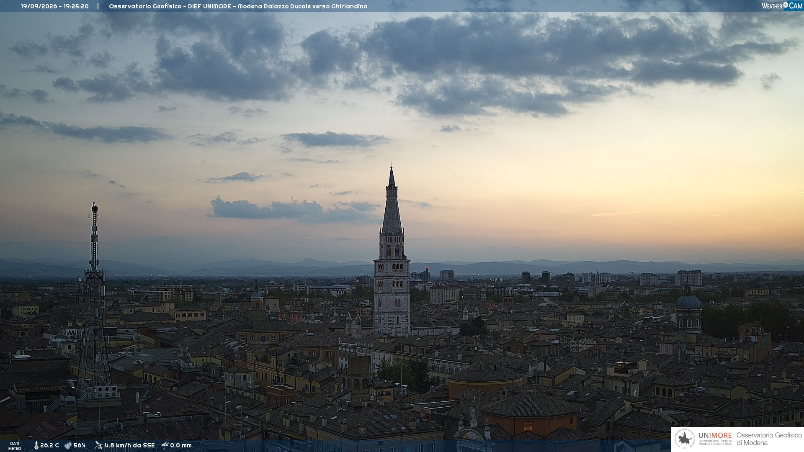Click the 19:25:20 time display

[76, 6]
